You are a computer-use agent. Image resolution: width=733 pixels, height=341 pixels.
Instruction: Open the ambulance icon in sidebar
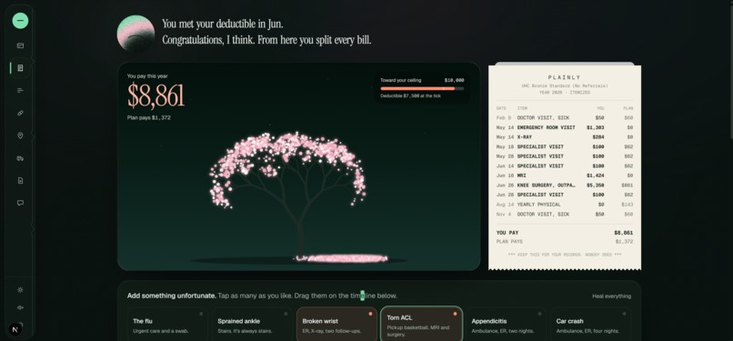coord(20,158)
